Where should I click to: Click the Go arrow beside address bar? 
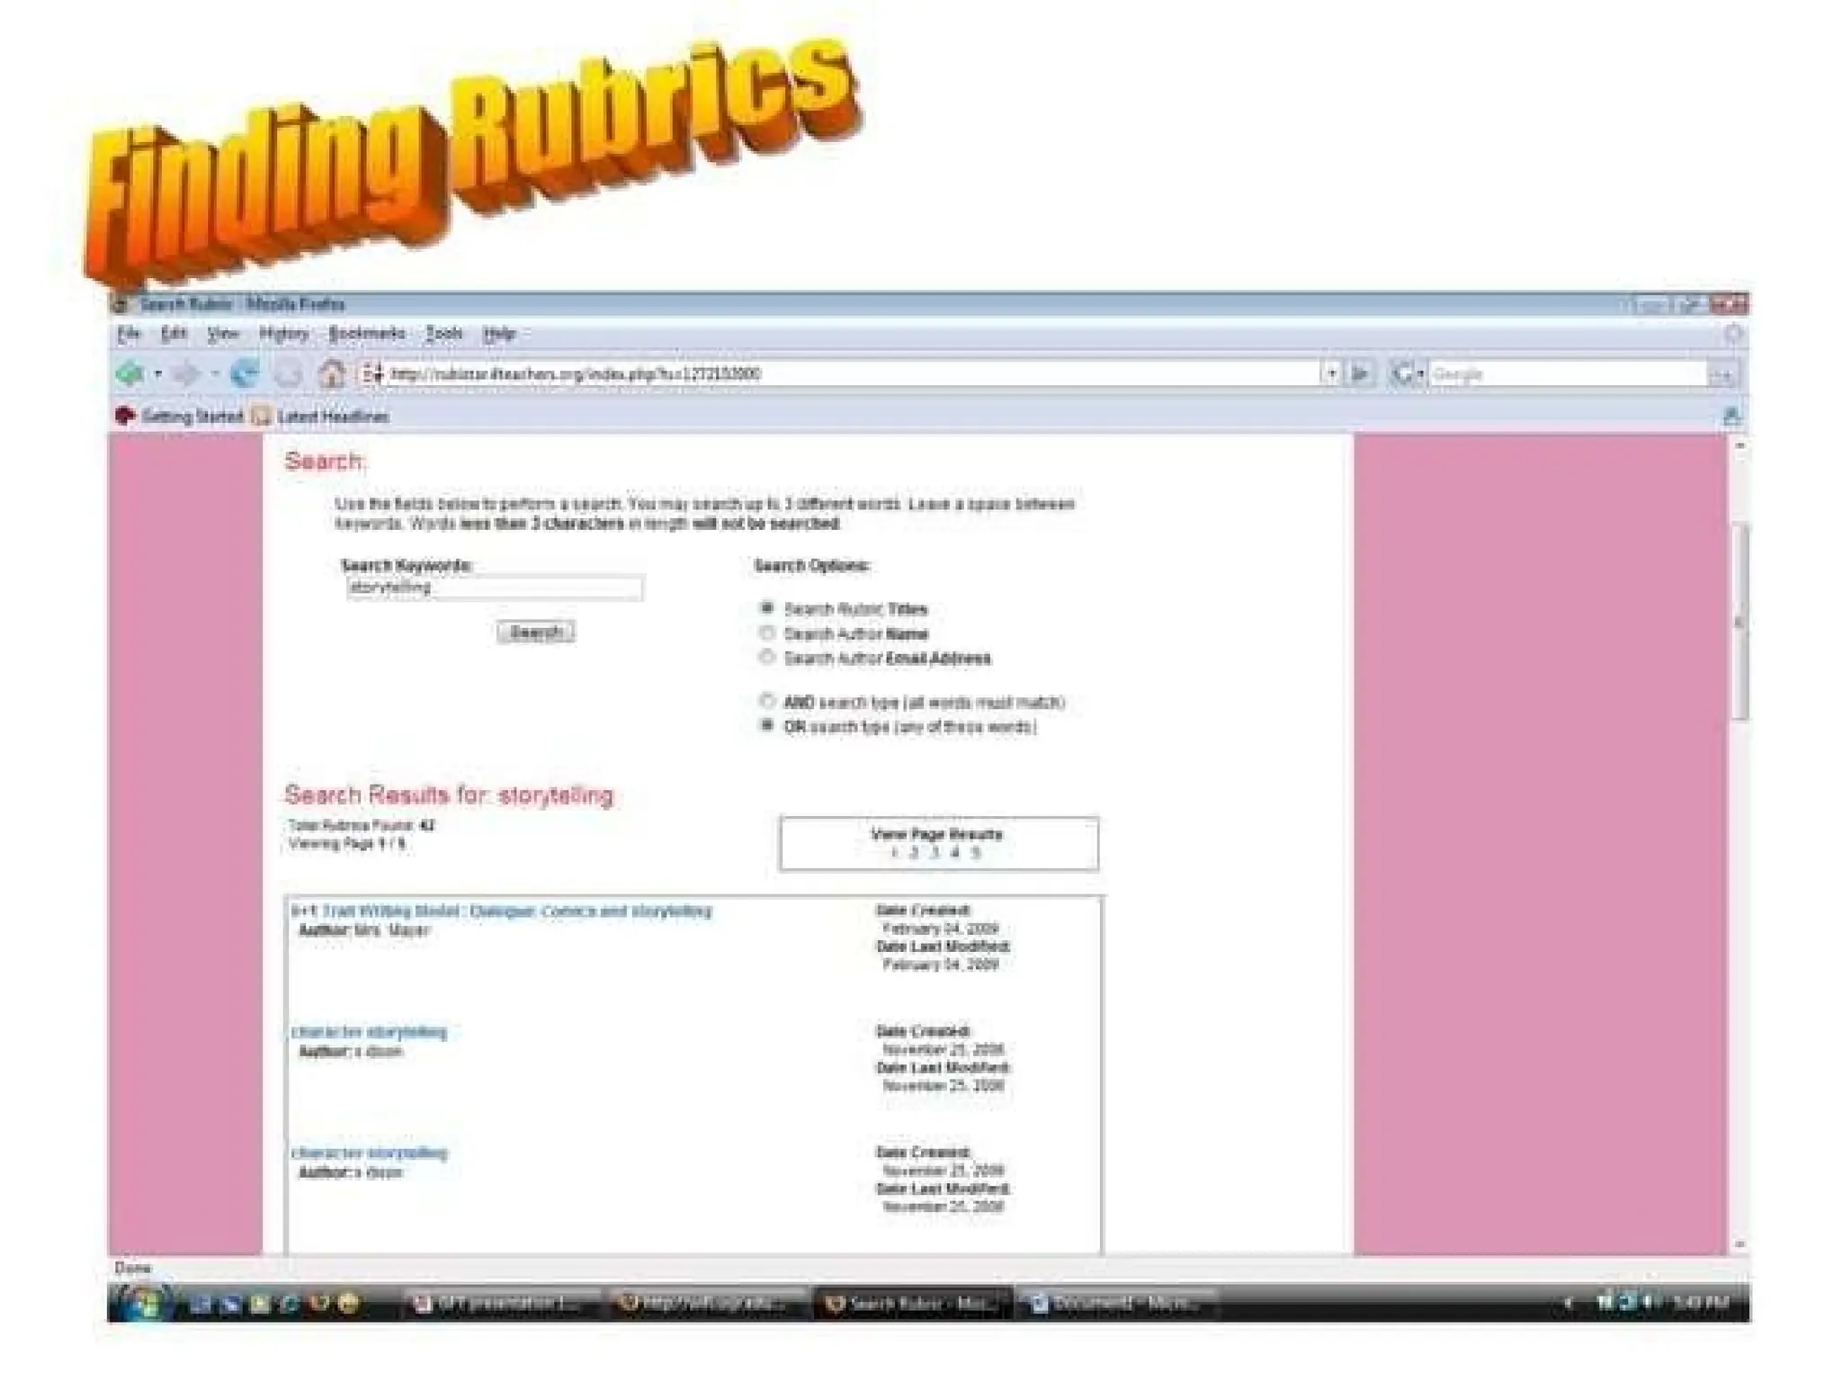pyautogui.click(x=1360, y=372)
